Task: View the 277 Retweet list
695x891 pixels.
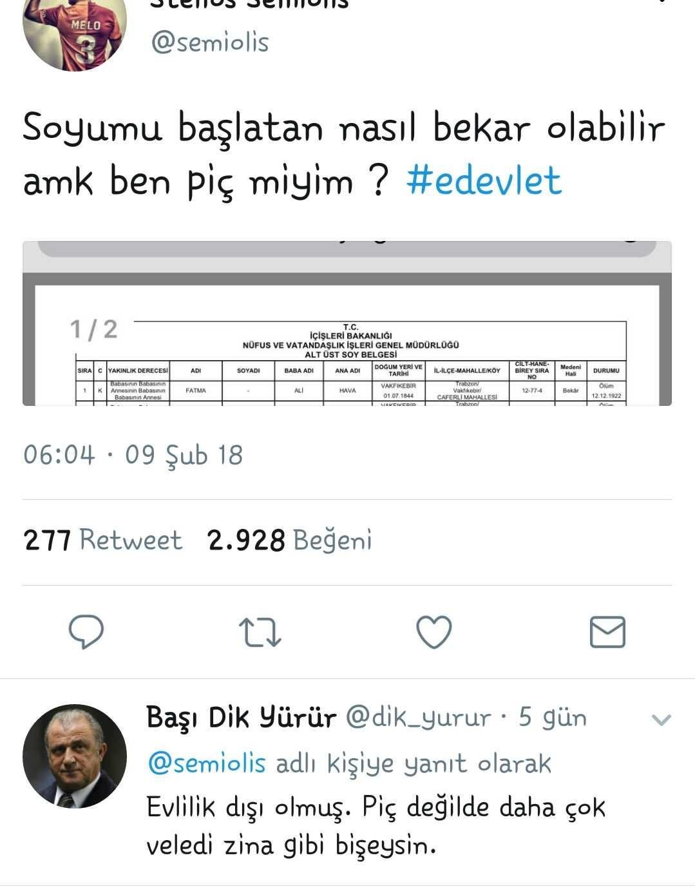Action: tap(103, 540)
